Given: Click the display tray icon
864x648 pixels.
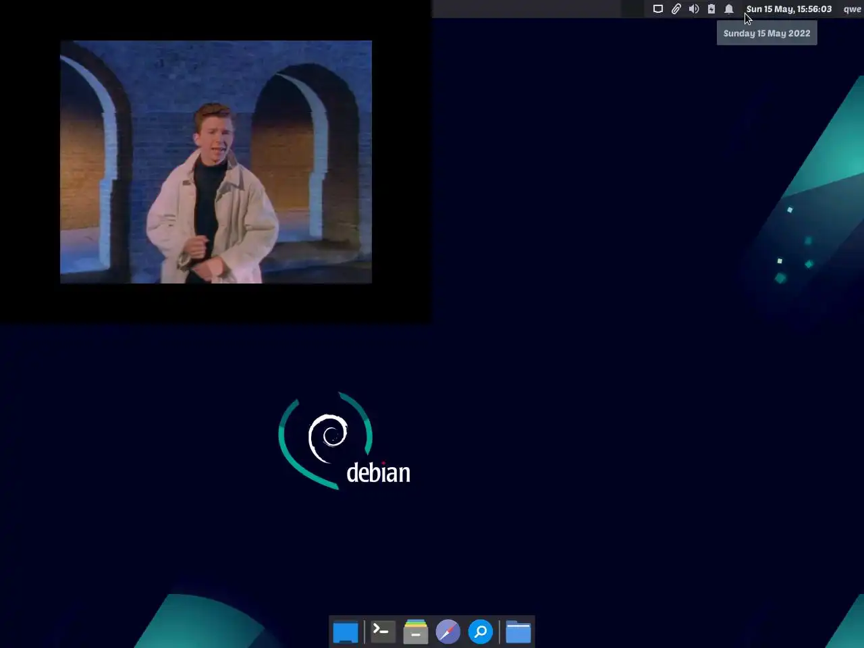Looking at the screenshot, I should tap(658, 9).
